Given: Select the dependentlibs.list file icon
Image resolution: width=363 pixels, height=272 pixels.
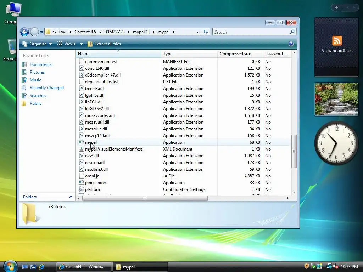Looking at the screenshot, I should click(81, 82).
